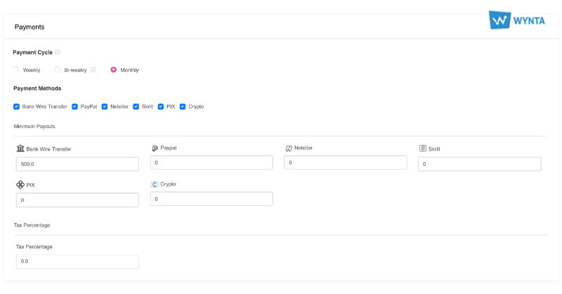Uncheck the Skrill payment method
562x294 pixels.
[136, 107]
